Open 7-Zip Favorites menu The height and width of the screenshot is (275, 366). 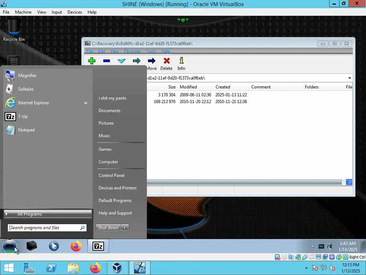click(x=132, y=51)
